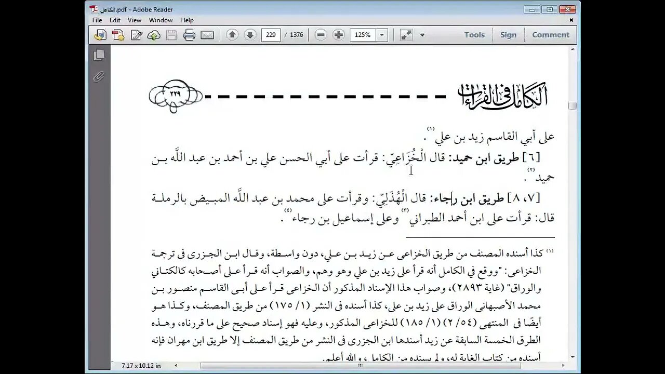The width and height of the screenshot is (665, 374).
Task: Click the sign/edit document toolbar icon
Action: tap(136, 35)
